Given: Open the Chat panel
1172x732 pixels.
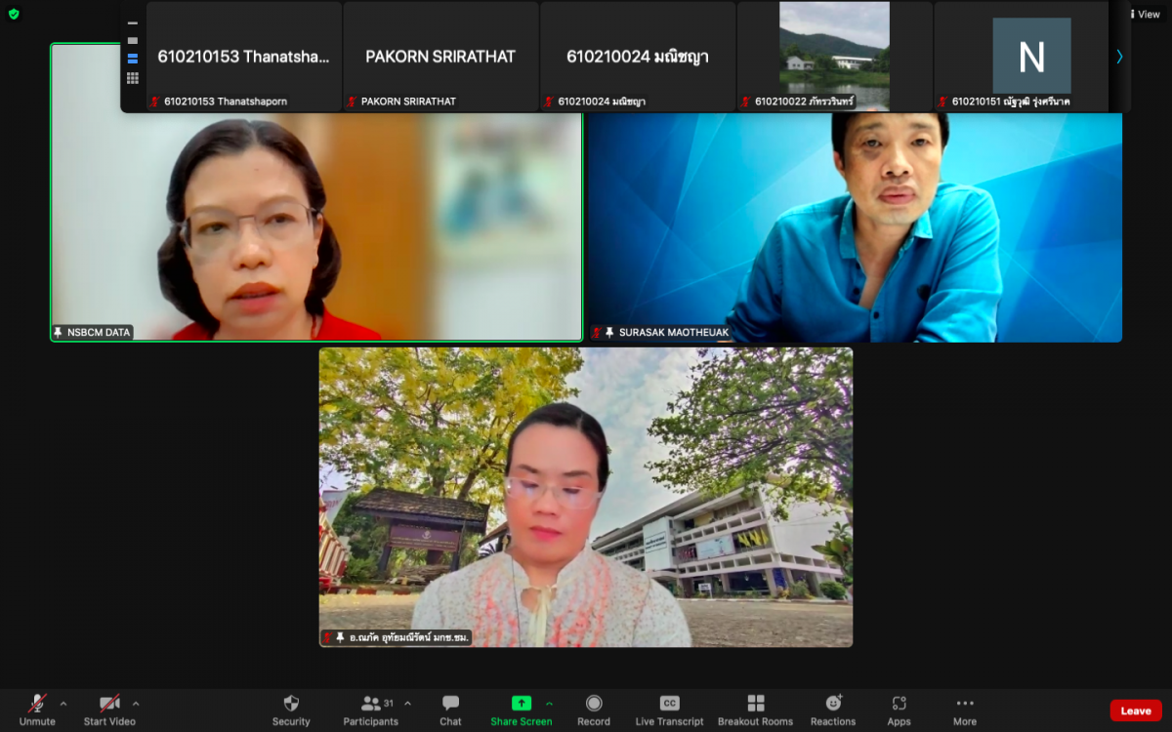Looking at the screenshot, I should tap(450, 710).
